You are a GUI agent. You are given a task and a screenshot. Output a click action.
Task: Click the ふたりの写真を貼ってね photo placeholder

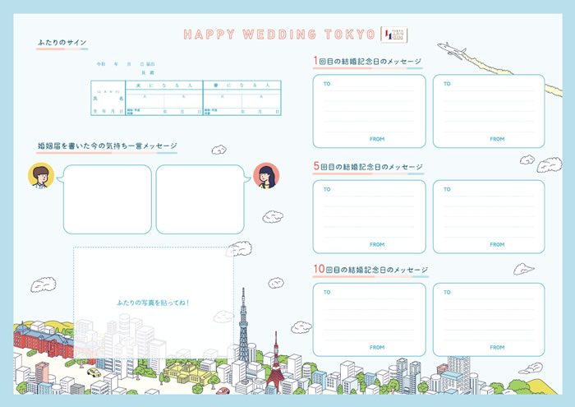click(x=153, y=303)
